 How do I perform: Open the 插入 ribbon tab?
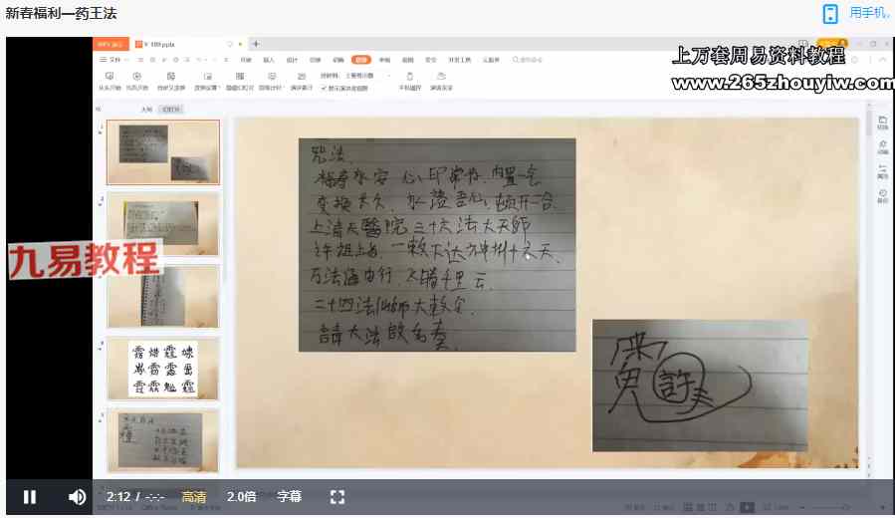(268, 60)
